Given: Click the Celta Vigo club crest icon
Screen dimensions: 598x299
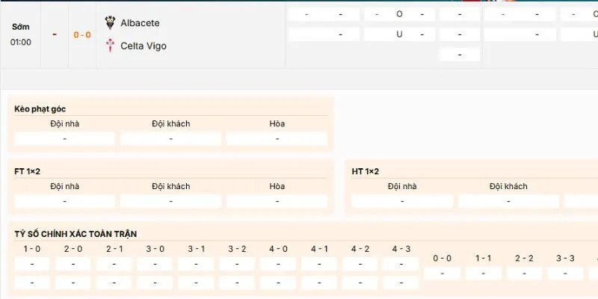Looking at the screenshot, I should pyautogui.click(x=110, y=46).
